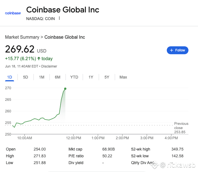Select the 5Y chart tab
The height and width of the screenshot is (172, 198).
(x=107, y=77)
